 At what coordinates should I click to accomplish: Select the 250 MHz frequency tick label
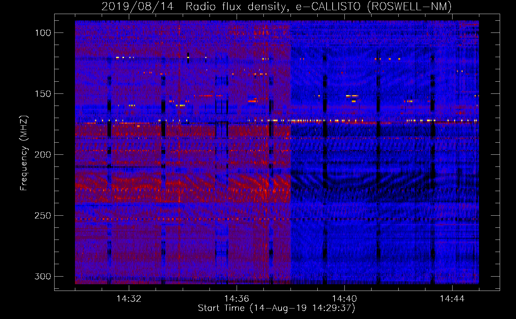[x=43, y=216]
